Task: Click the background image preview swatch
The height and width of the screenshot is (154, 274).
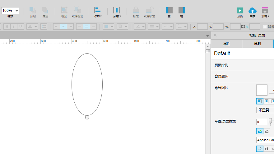Action: (x=262, y=90)
